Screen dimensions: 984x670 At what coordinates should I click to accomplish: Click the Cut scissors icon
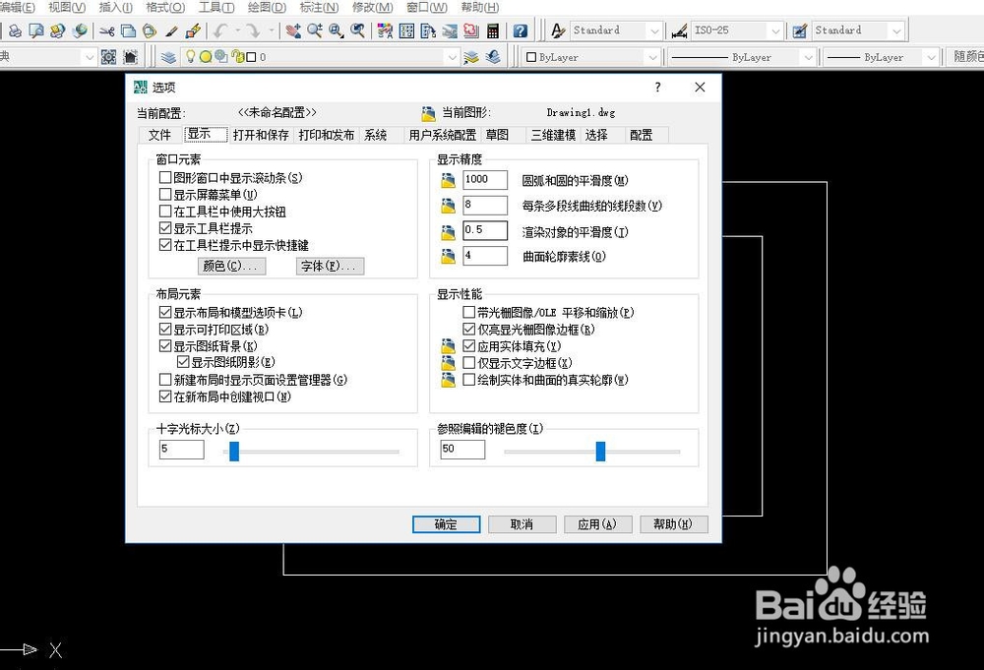[x=106, y=30]
